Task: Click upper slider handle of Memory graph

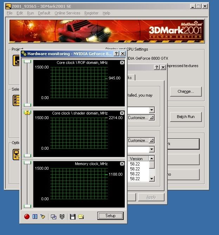Action: [x=27, y=163]
